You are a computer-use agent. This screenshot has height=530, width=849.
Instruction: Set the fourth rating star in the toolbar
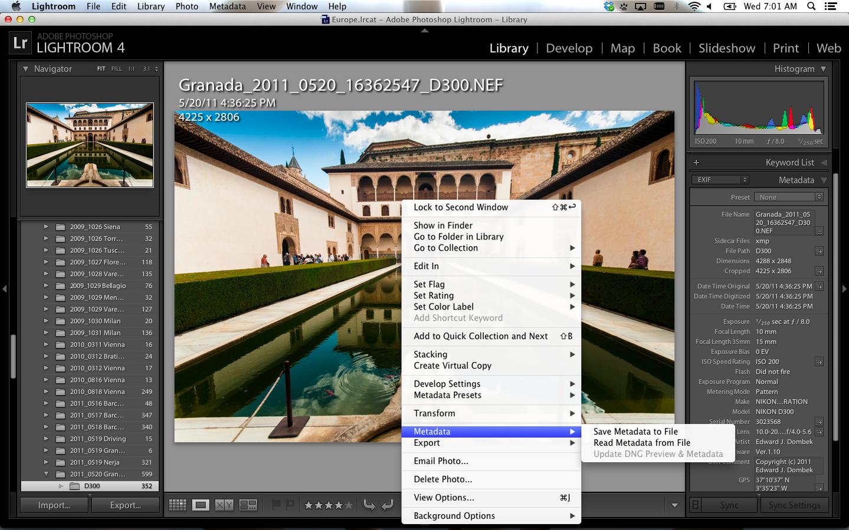[338, 505]
